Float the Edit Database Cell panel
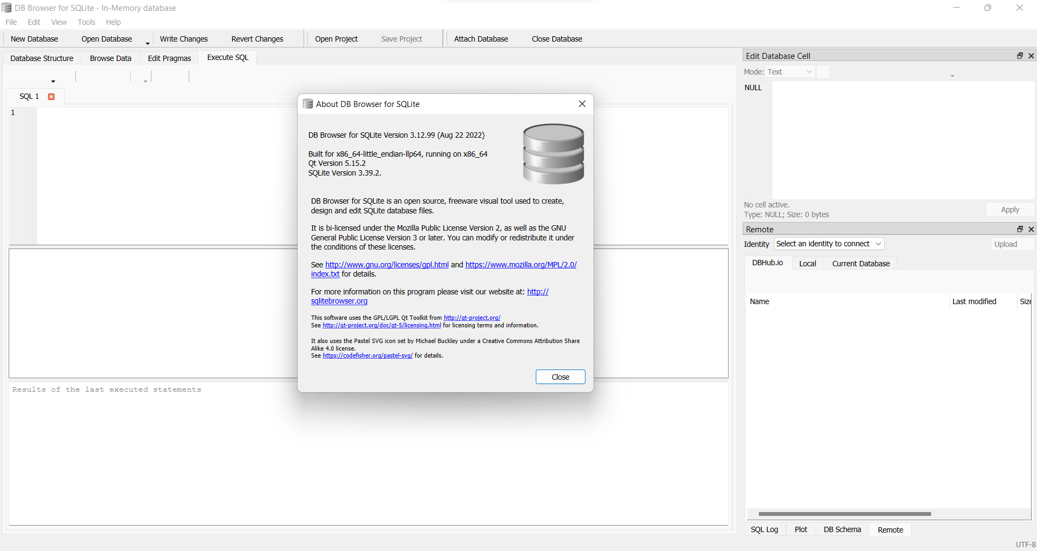The image size is (1037, 551). pyautogui.click(x=1020, y=56)
